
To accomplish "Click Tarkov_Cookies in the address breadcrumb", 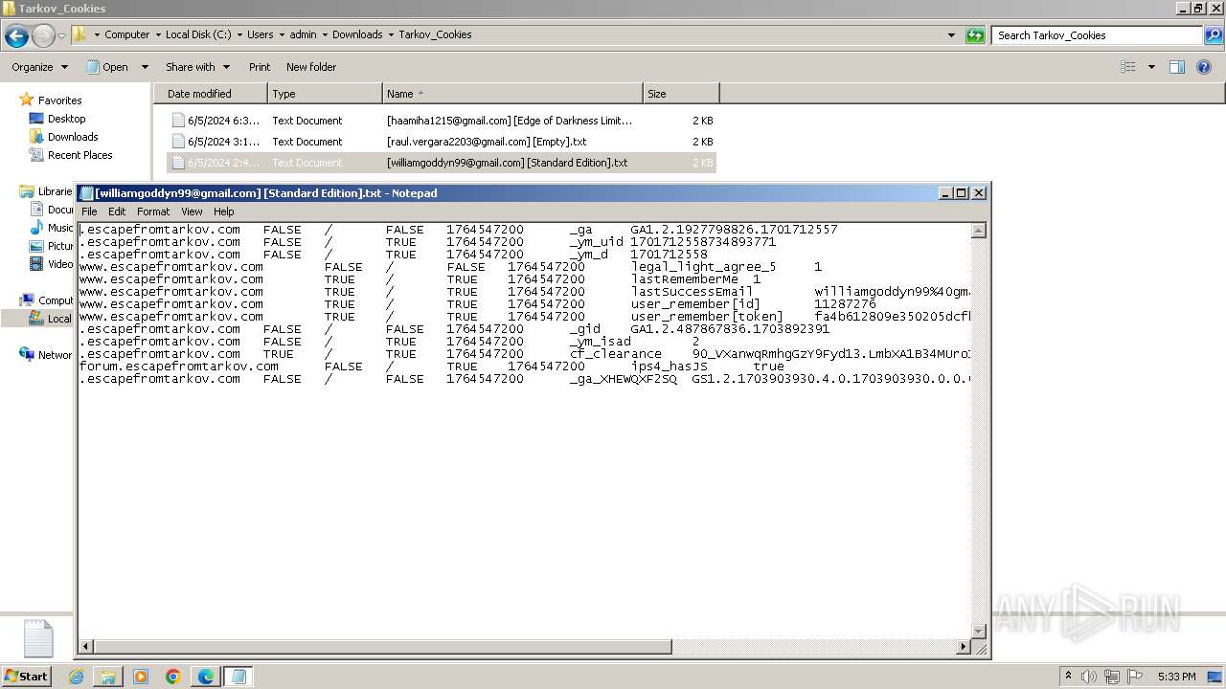I will [435, 34].
